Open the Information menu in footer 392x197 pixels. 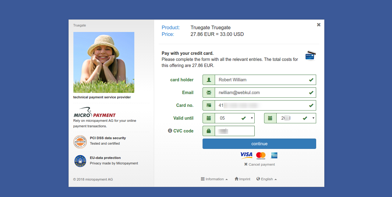(x=214, y=179)
